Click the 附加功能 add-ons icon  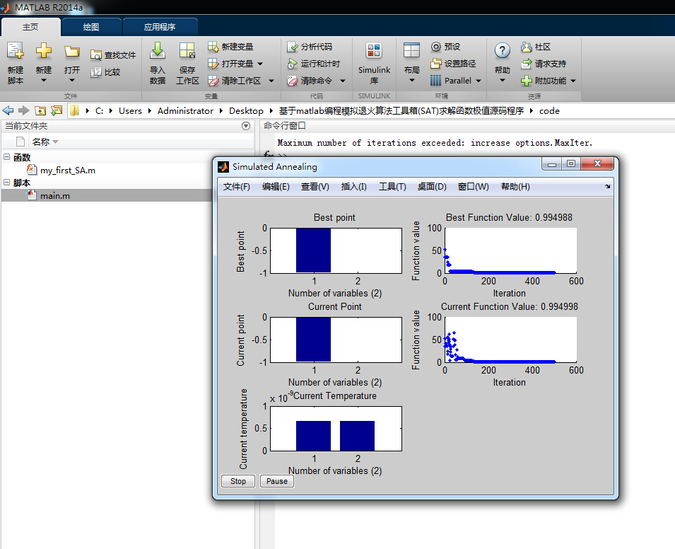(x=526, y=81)
